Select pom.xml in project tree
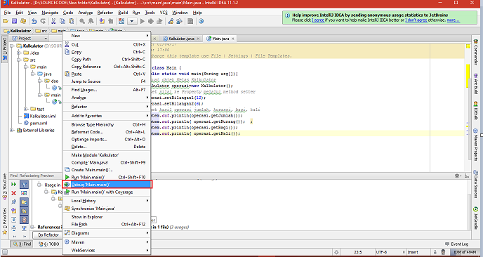Screen dimensions: 483x257 pos(35,124)
